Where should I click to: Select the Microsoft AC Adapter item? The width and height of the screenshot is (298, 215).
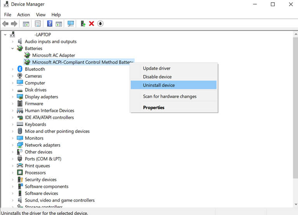pyautogui.click(x=54, y=55)
